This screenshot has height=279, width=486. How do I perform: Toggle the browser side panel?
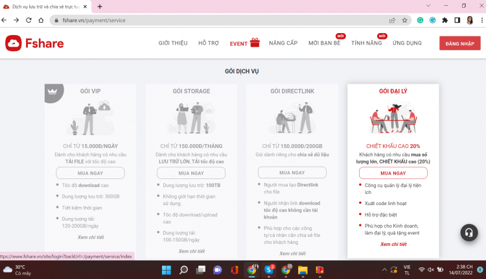[x=457, y=20]
